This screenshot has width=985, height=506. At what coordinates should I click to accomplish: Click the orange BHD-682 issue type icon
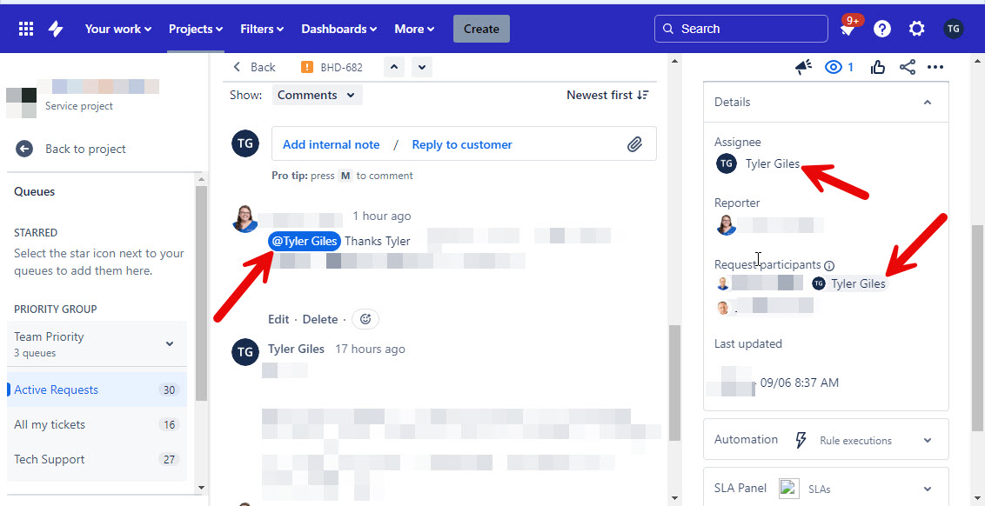point(307,67)
